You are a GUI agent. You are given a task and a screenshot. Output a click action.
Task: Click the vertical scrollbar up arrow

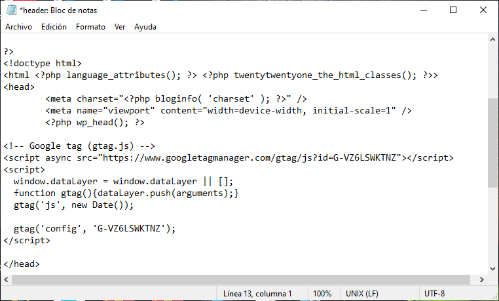pos(492,41)
